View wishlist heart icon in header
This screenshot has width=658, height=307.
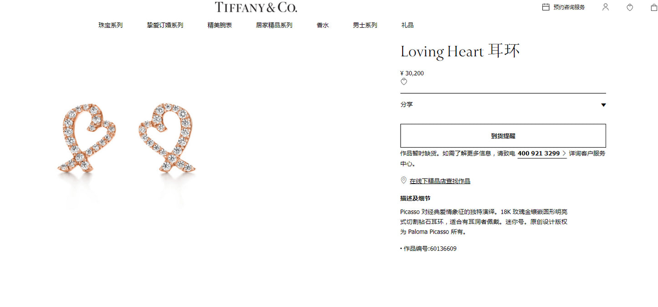click(630, 7)
